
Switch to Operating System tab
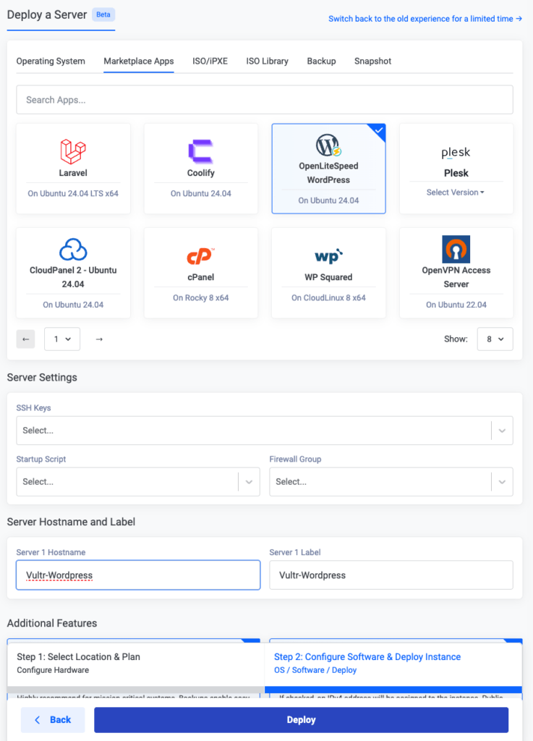51,61
